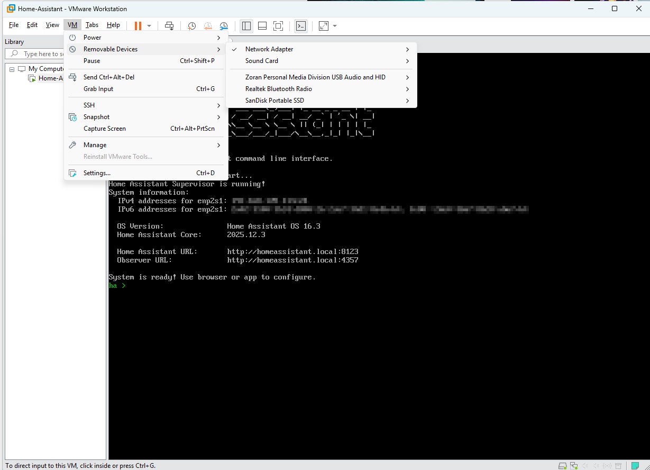The width and height of the screenshot is (650, 470).
Task: Open the stretch guest dropdown arrow
Action: tap(334, 25)
